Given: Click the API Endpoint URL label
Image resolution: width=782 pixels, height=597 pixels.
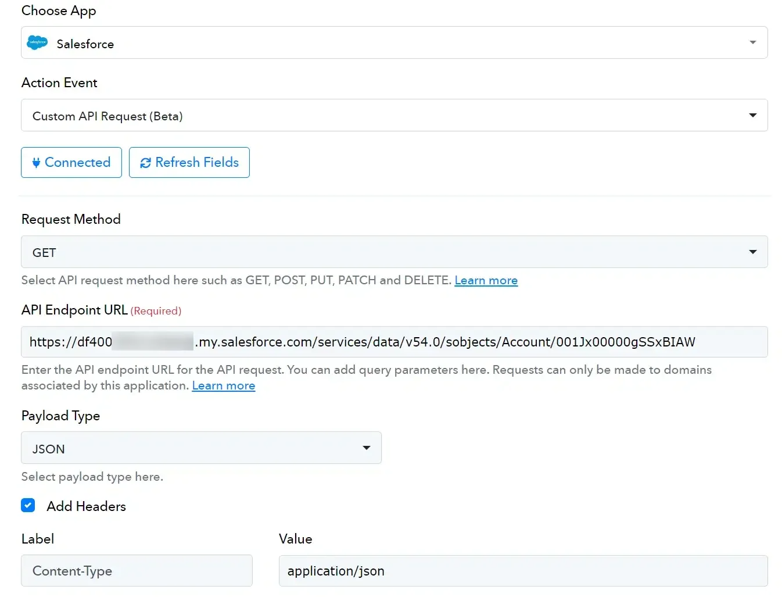Looking at the screenshot, I should click(x=74, y=310).
